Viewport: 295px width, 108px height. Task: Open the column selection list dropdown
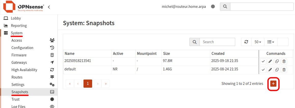pyautogui.click(x=271, y=42)
